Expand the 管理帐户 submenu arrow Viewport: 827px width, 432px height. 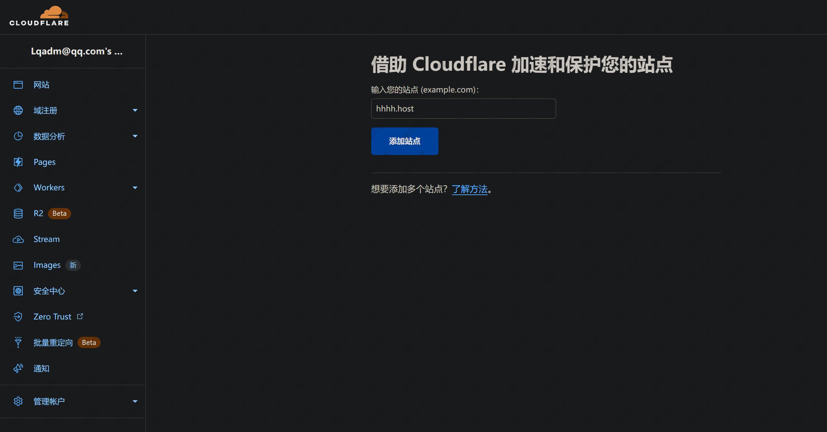135,401
